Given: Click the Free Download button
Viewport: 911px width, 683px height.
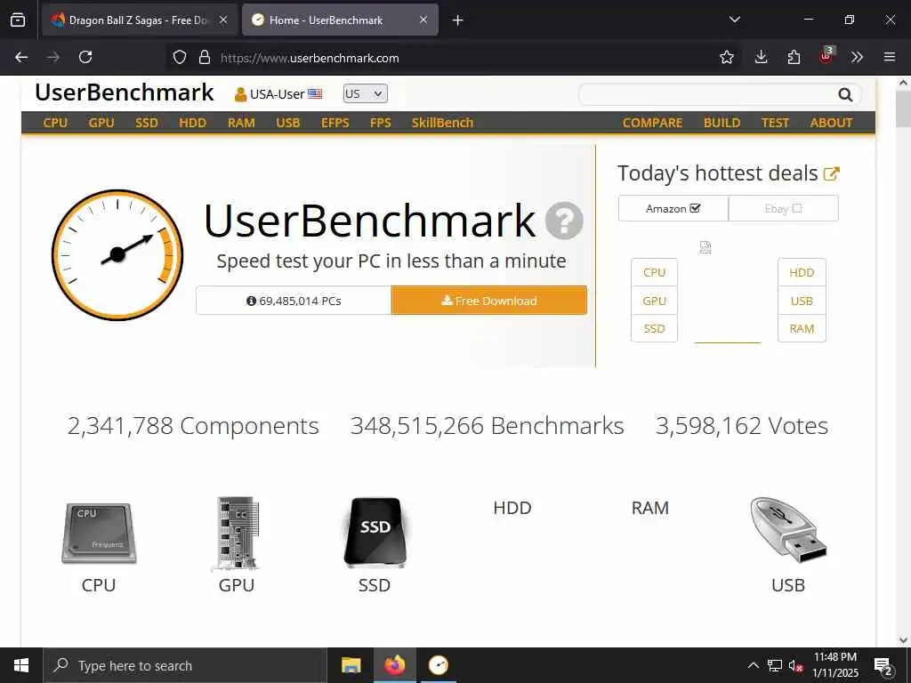Looking at the screenshot, I should coord(488,301).
